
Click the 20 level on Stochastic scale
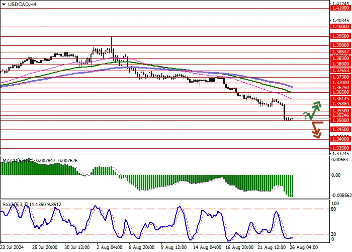coord(333,234)
